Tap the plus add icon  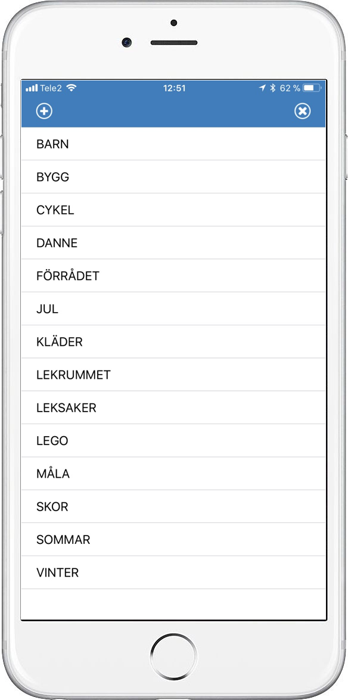44,111
